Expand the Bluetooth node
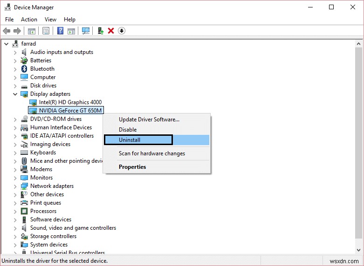The height and width of the screenshot is (266, 364). tap(15, 69)
